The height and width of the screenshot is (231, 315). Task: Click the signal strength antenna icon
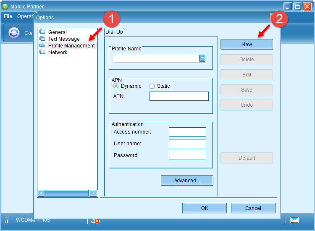[6, 220]
